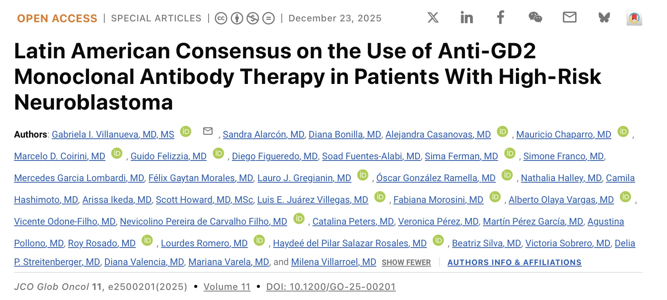Viewport: 667px width, 300px height.
Task: Open the Volume 11 link
Action: (227, 287)
